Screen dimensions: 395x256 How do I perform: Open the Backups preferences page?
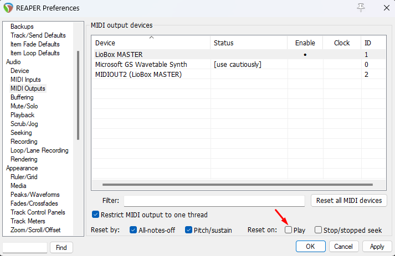[22, 27]
